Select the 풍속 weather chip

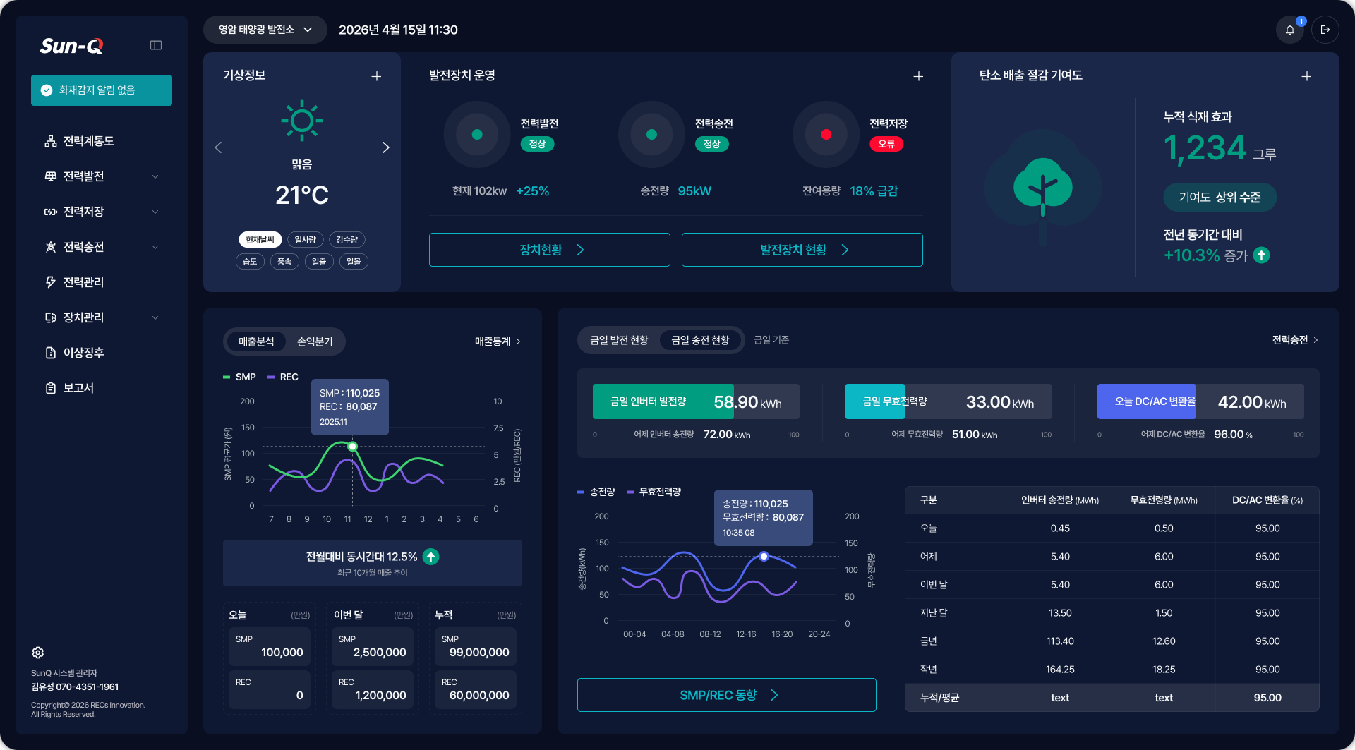point(284,262)
